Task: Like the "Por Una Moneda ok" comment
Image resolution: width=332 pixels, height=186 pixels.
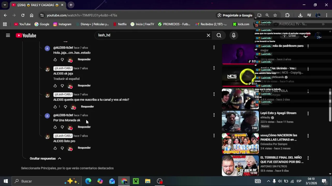Action: coord(55,127)
